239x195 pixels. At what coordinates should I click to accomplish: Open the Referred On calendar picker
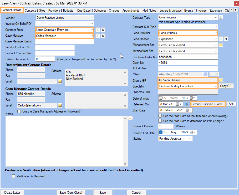pyautogui.click(x=178, y=104)
